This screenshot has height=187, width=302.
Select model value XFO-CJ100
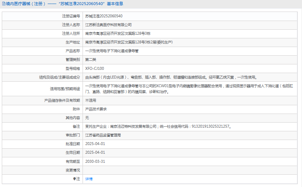(x=95, y=68)
